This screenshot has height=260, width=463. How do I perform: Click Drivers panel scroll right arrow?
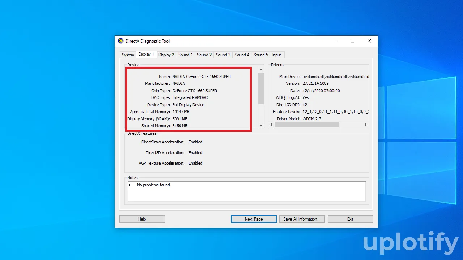click(366, 125)
